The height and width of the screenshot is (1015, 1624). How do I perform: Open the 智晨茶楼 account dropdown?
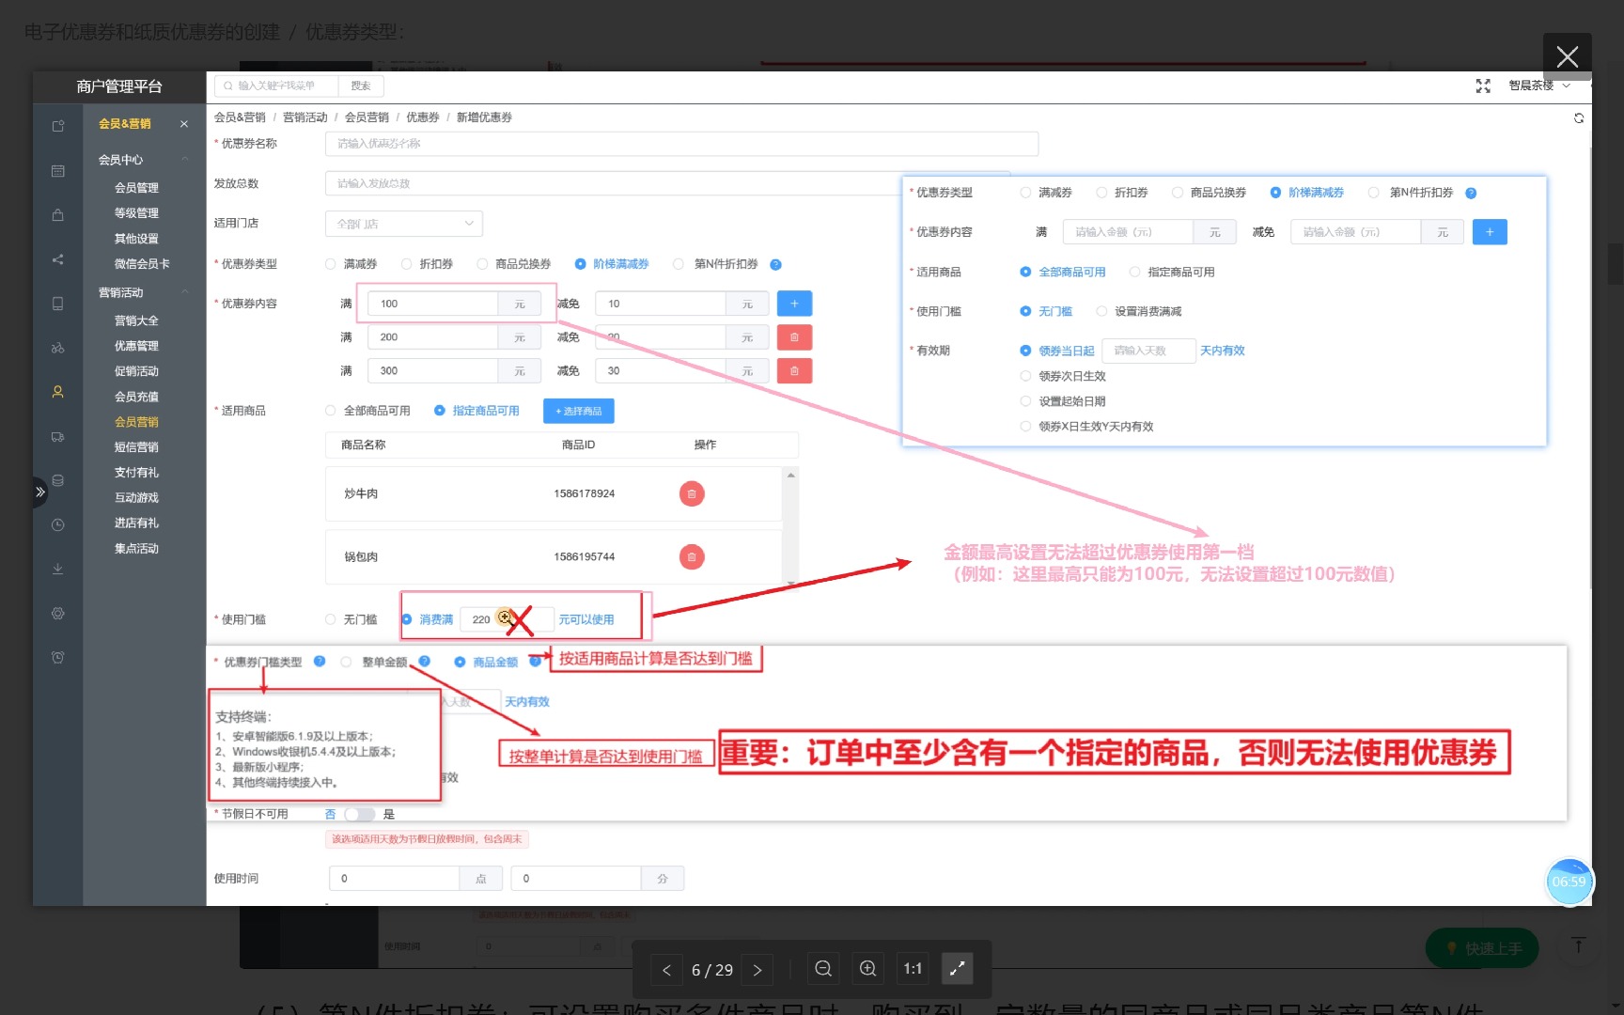pyautogui.click(x=1539, y=86)
